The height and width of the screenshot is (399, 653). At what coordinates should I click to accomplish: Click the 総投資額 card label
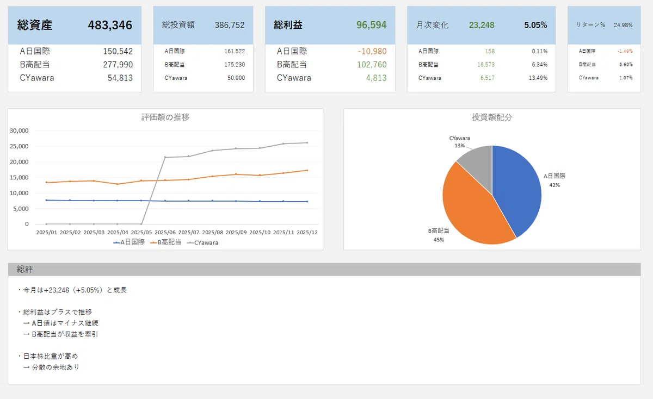click(178, 25)
